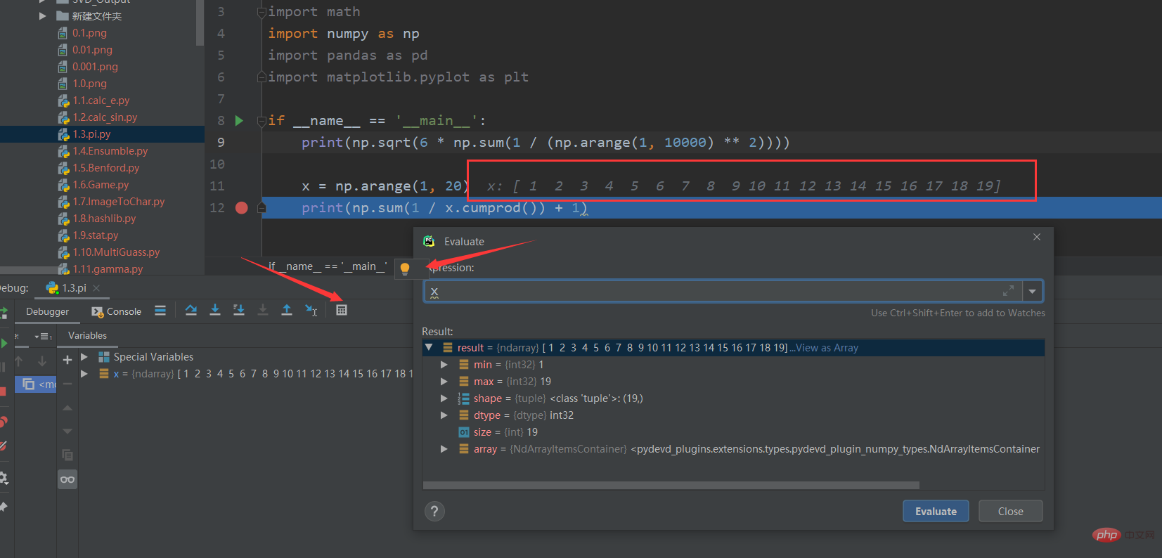Image resolution: width=1162 pixels, height=558 pixels.
Task: Close the 1.3.pi debug tab
Action: [96, 288]
